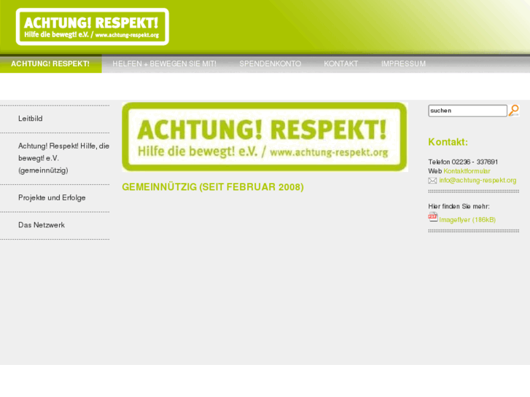This screenshot has width=530, height=397.
Task: Click the Telefon 02236 - 337691 text
Action: tap(463, 162)
